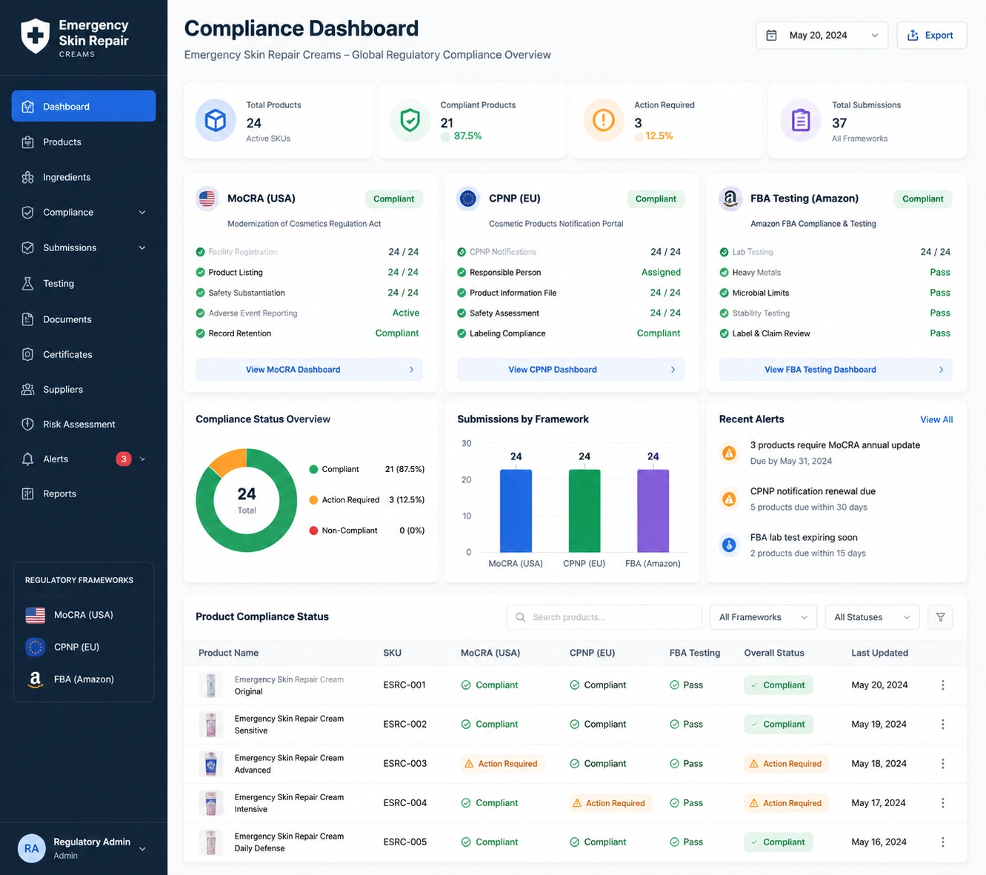The width and height of the screenshot is (986, 875).
Task: Click the Reports icon in sidebar
Action: coord(27,494)
